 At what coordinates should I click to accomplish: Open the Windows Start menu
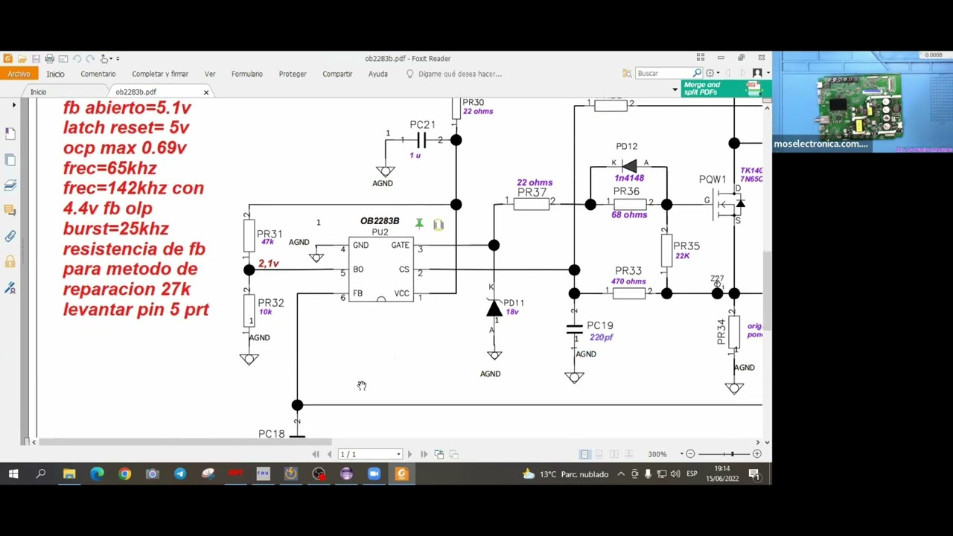(x=13, y=474)
